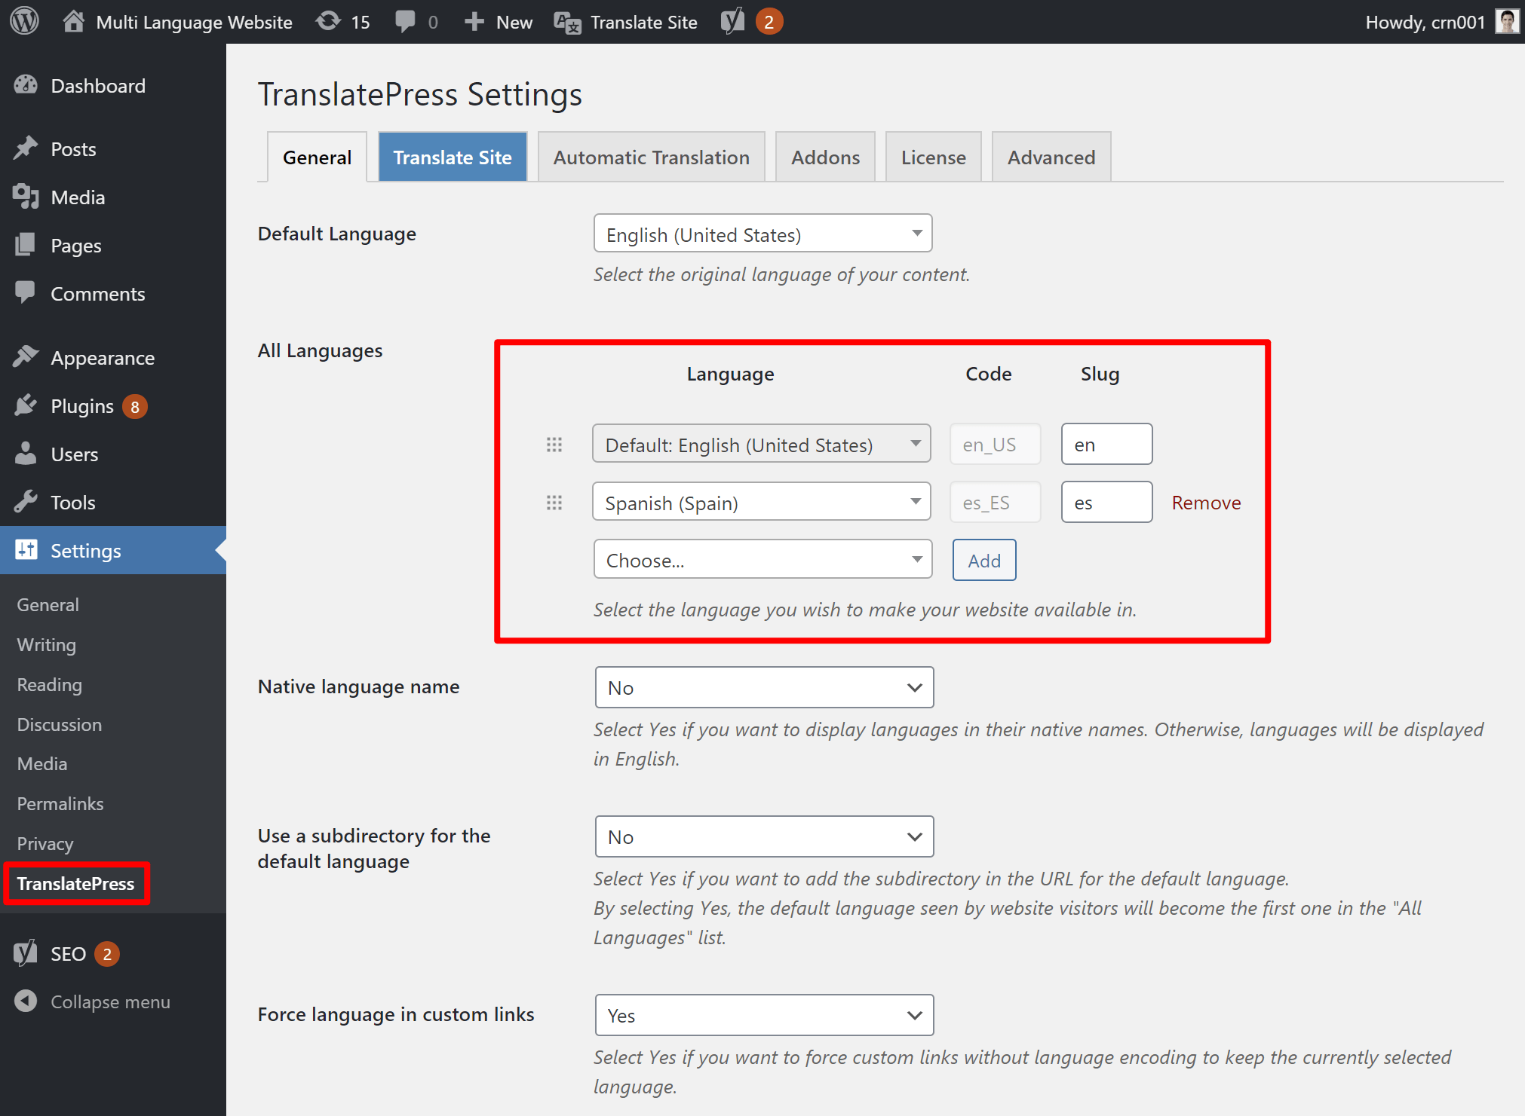
Task: Remove the Spanish language
Action: tap(1205, 503)
